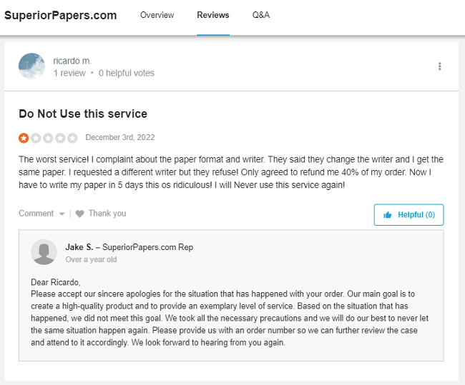
Task: Open the review title Do Not Use this service
Action: tap(83, 114)
